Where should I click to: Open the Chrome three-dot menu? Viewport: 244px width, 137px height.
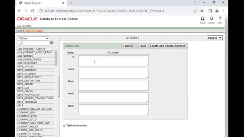[224, 11]
